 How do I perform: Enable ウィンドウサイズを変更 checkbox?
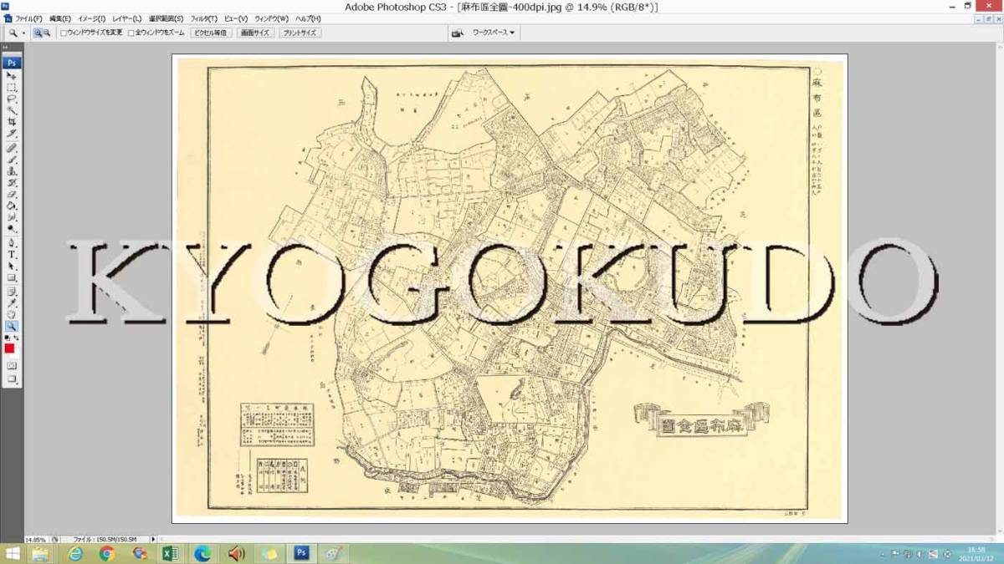pos(64,33)
